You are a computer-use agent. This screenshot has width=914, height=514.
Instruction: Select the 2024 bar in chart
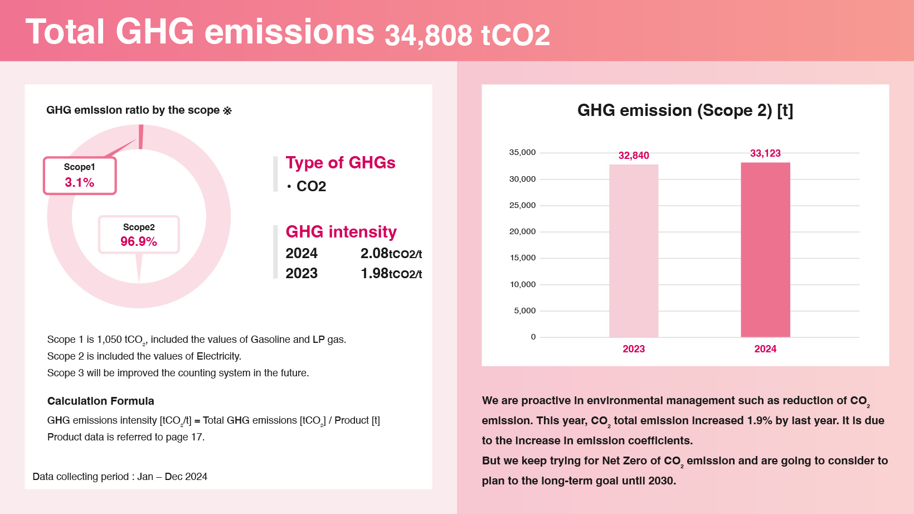pos(765,250)
